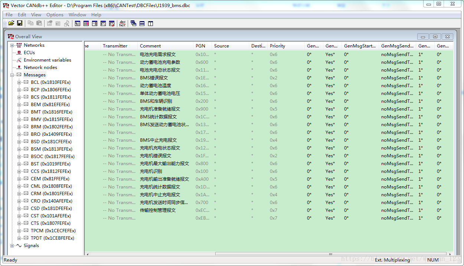The image size is (464, 266).
Task: Open the Value Tables toolbar icon
Action: [103, 23]
